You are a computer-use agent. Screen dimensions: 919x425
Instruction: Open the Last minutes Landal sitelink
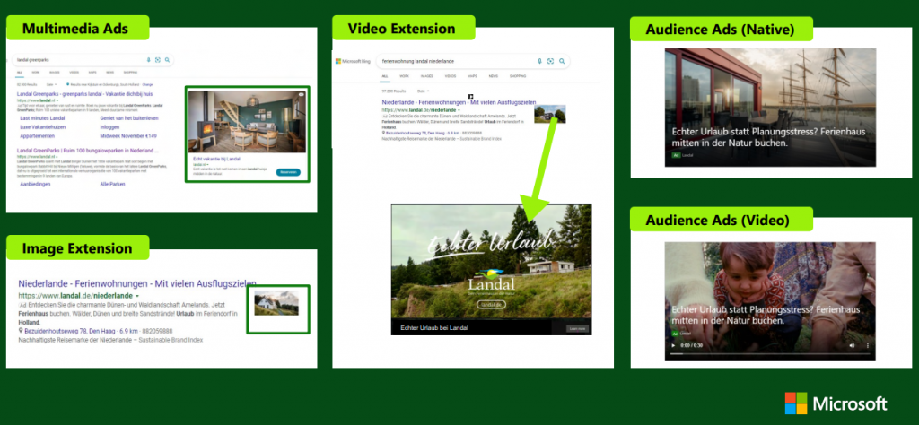pyautogui.click(x=42, y=118)
